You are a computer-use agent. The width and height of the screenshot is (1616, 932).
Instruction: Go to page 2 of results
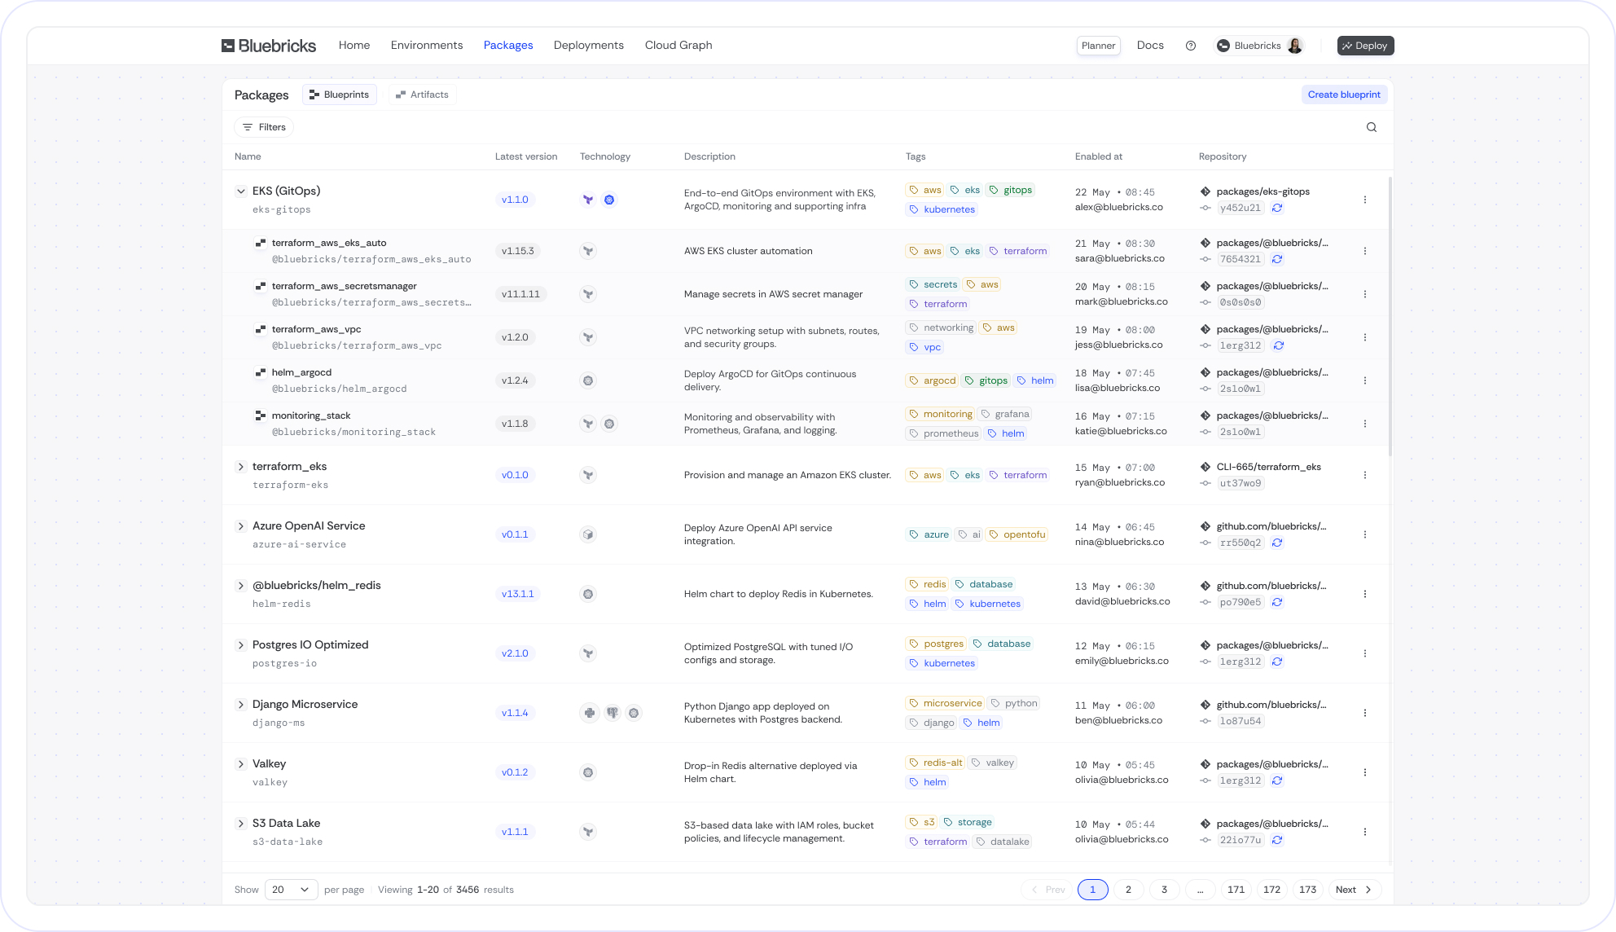1128,890
